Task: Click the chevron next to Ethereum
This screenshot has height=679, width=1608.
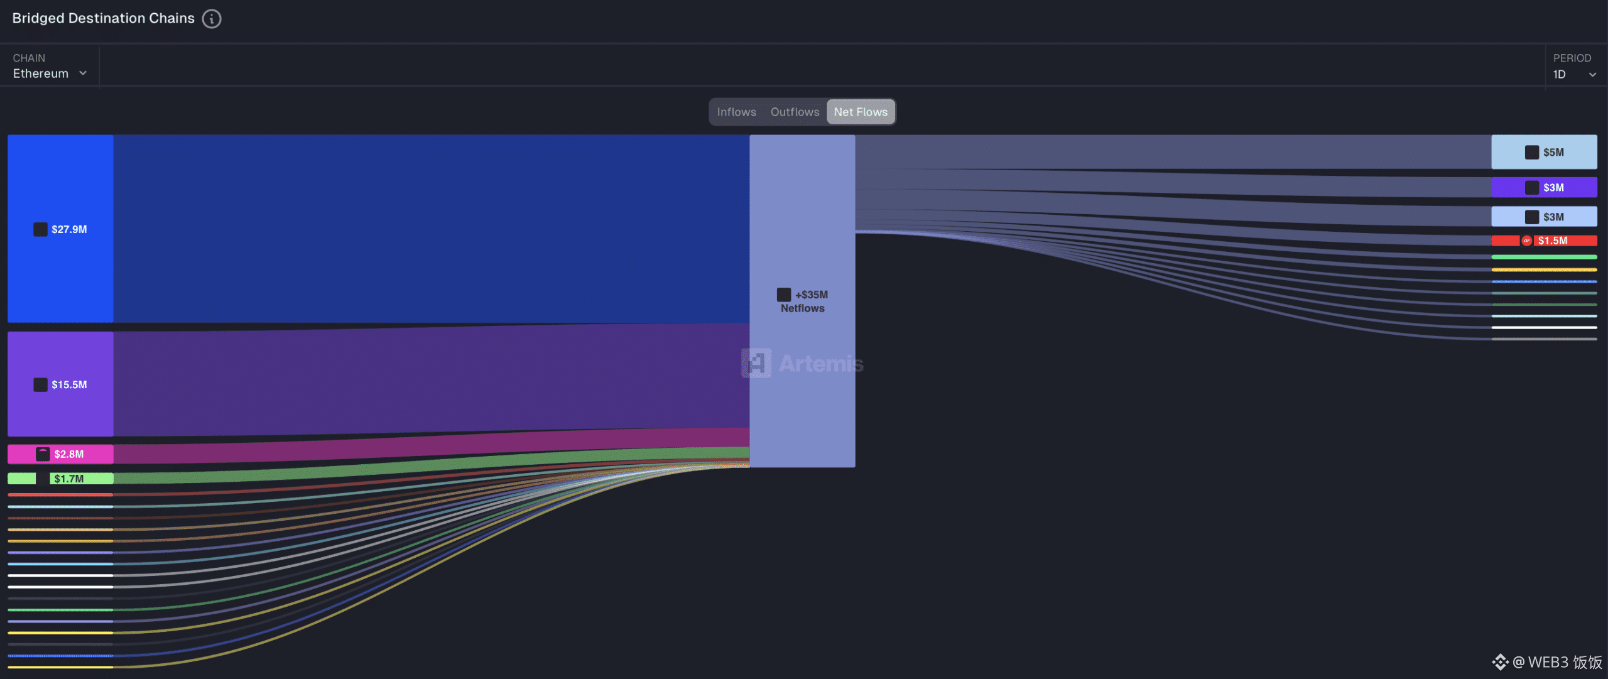Action: click(83, 73)
